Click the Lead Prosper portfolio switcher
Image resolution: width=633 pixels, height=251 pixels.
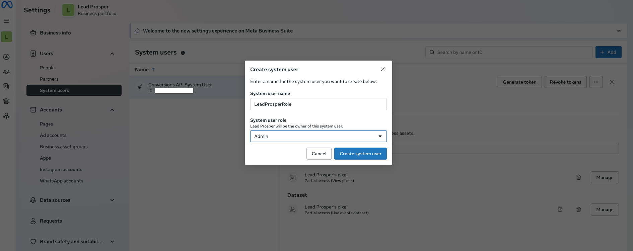point(89,10)
